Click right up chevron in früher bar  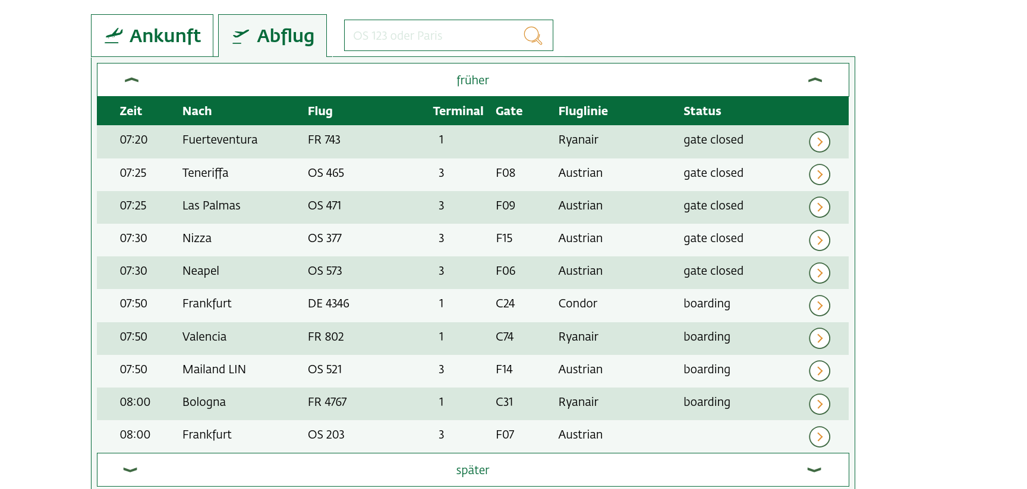[x=815, y=80]
